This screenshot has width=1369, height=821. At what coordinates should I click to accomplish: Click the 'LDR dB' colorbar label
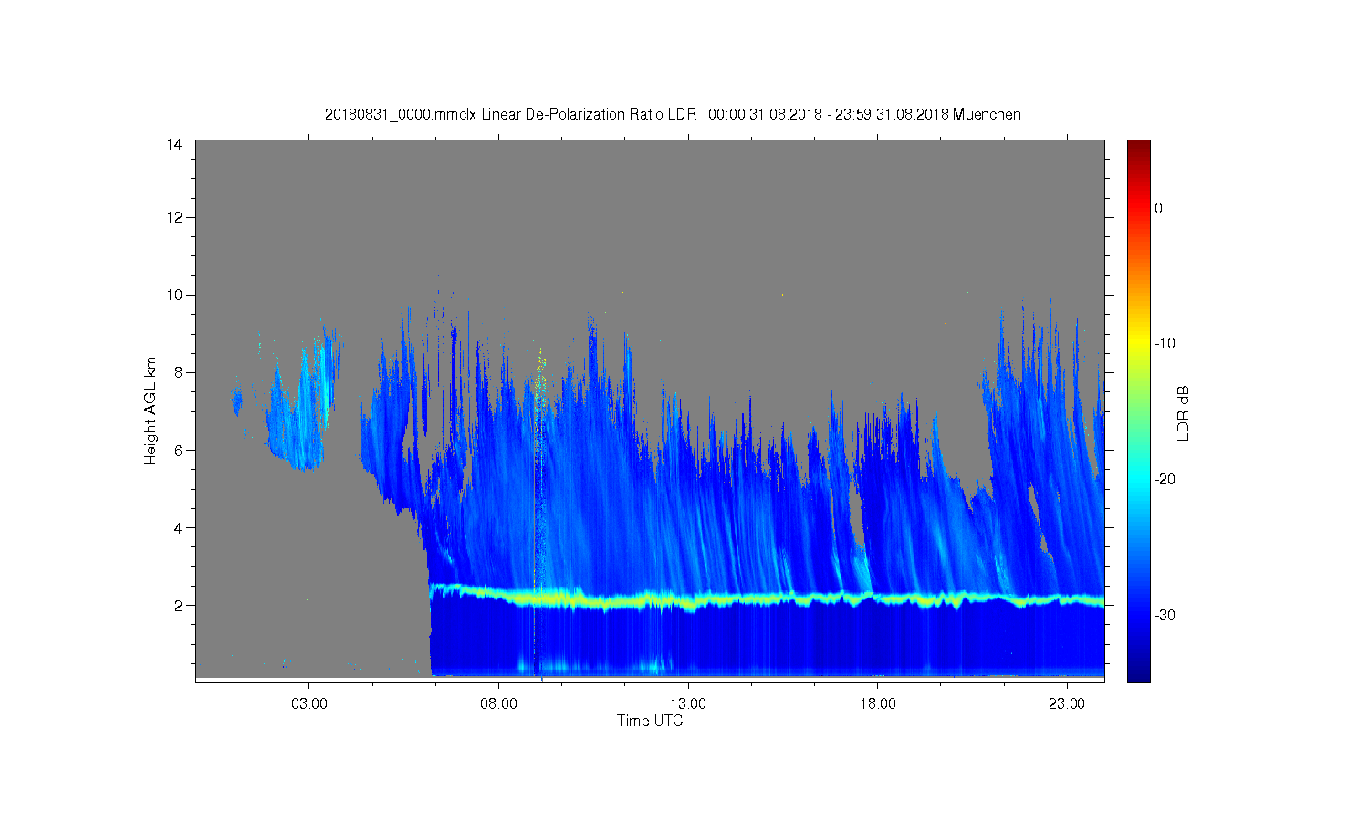pyautogui.click(x=1183, y=413)
